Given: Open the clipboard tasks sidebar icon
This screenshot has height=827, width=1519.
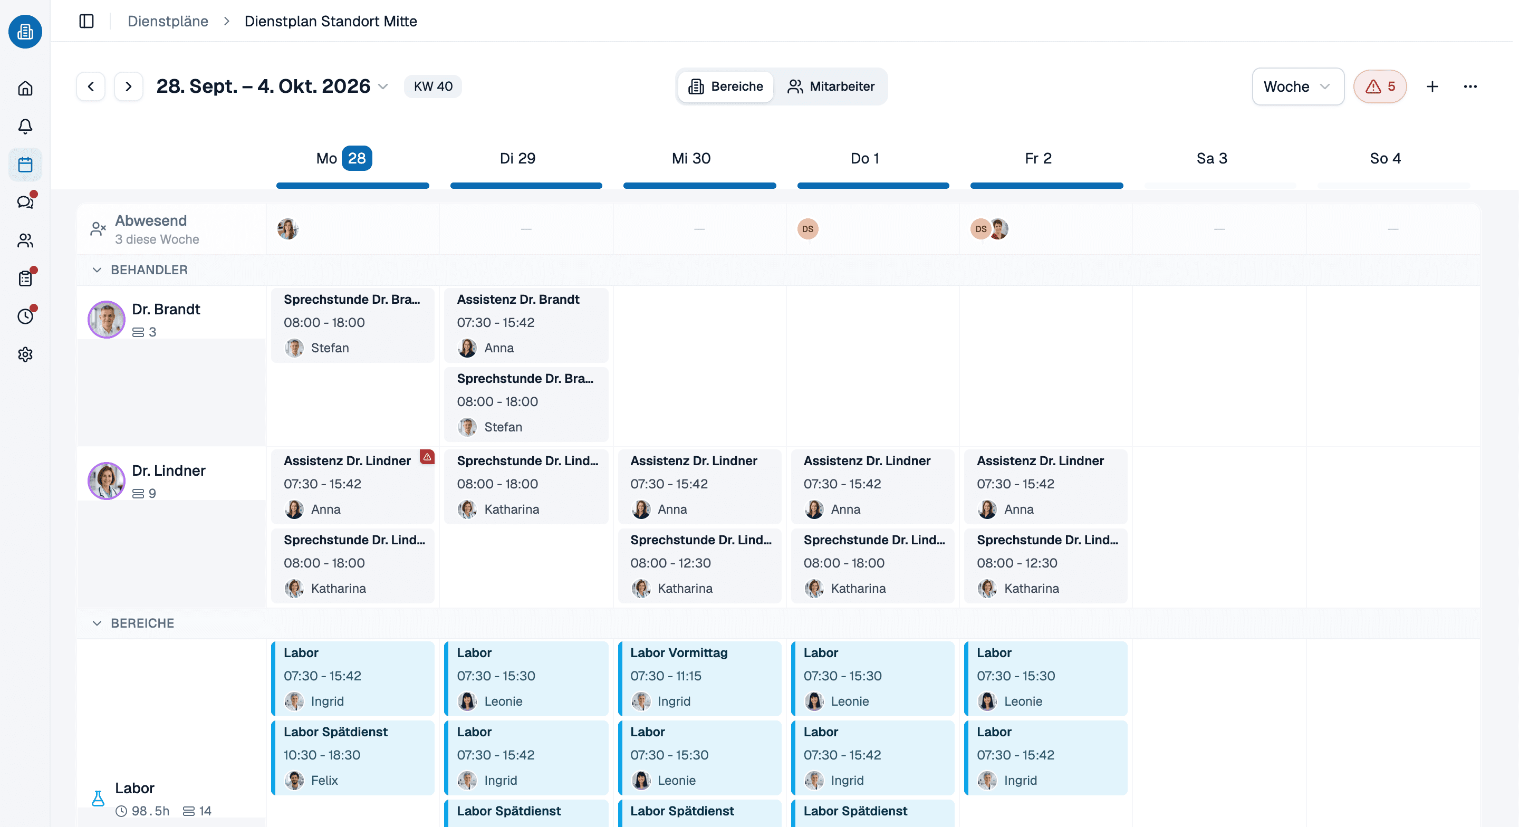Looking at the screenshot, I should coord(25,278).
